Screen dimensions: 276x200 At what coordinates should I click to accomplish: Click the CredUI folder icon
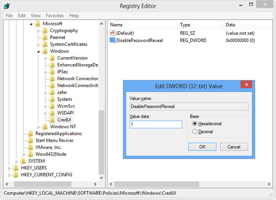52,120
